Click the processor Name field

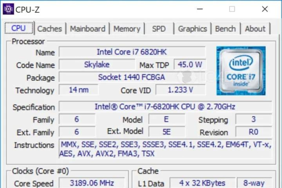click(132, 52)
